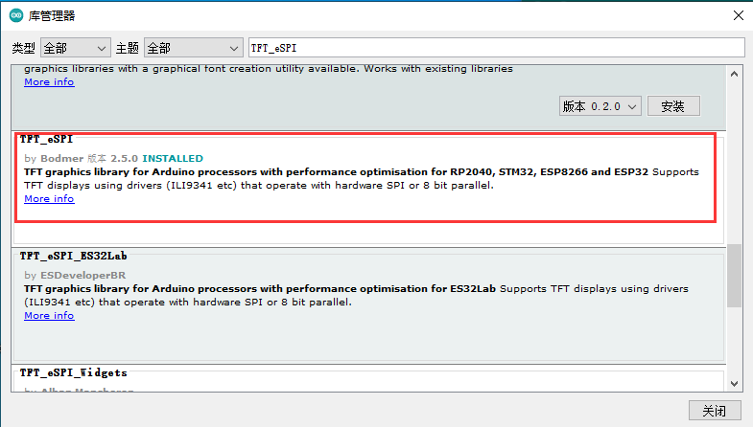Click the 关闭 close button
The image size is (753, 427).
(x=715, y=411)
